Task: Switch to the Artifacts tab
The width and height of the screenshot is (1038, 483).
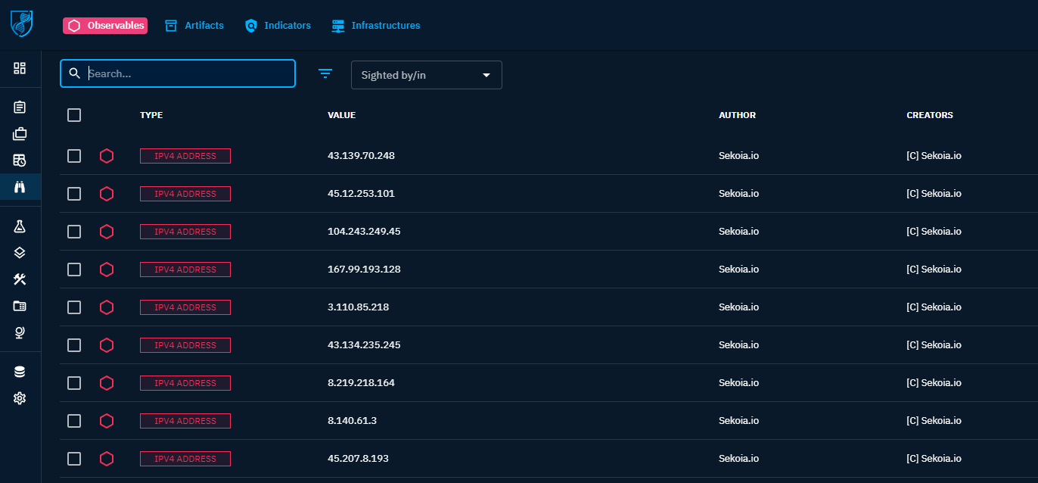Action: [x=194, y=26]
